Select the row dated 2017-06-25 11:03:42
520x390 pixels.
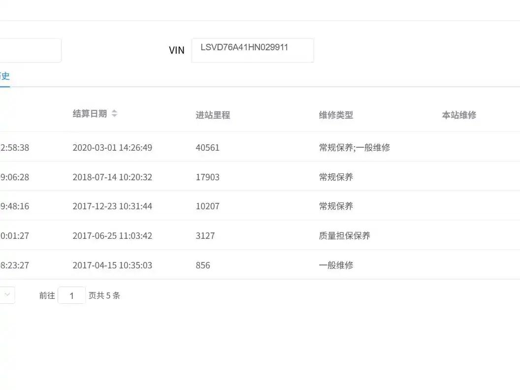click(260, 235)
